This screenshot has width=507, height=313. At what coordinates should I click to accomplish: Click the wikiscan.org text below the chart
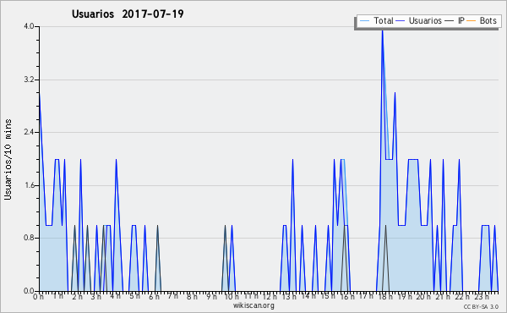click(253, 305)
